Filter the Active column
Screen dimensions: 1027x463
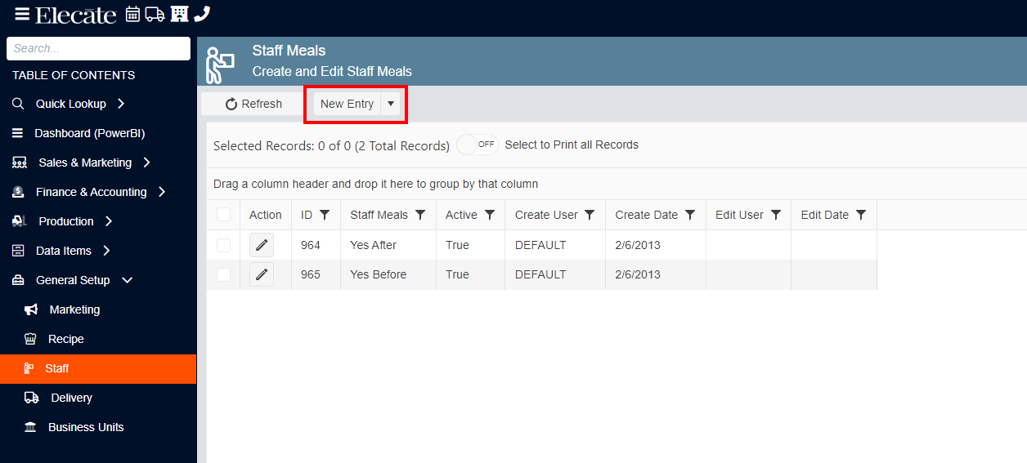490,215
